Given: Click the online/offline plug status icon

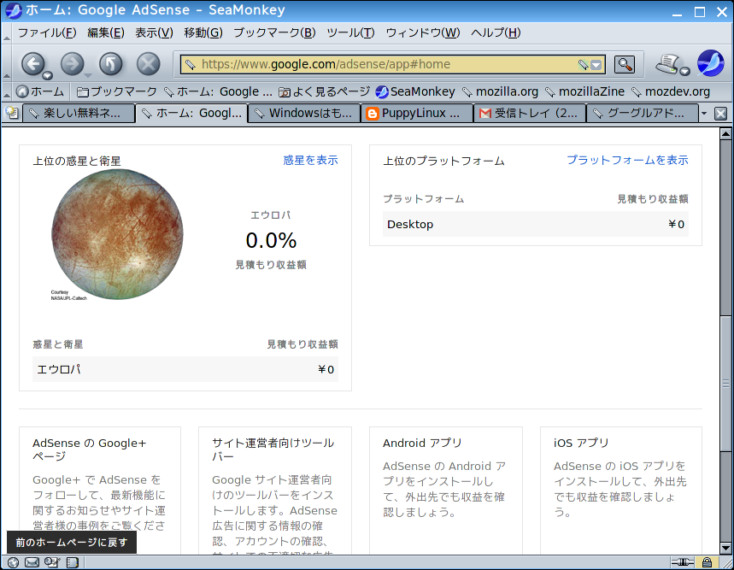Looking at the screenshot, I should pos(682,562).
